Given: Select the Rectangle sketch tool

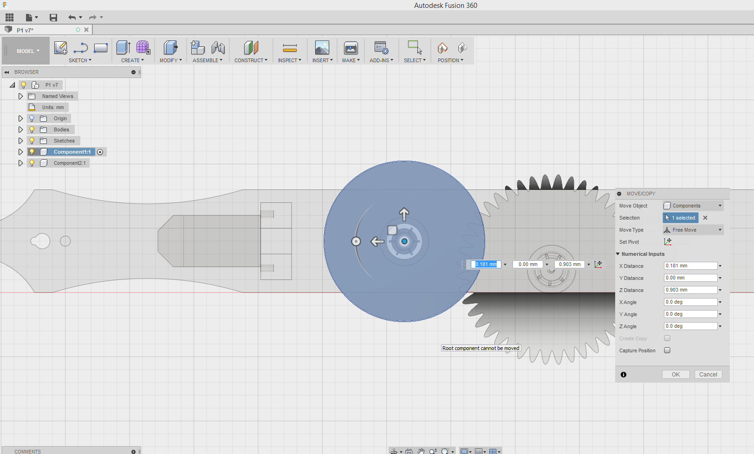Looking at the screenshot, I should pyautogui.click(x=101, y=47).
